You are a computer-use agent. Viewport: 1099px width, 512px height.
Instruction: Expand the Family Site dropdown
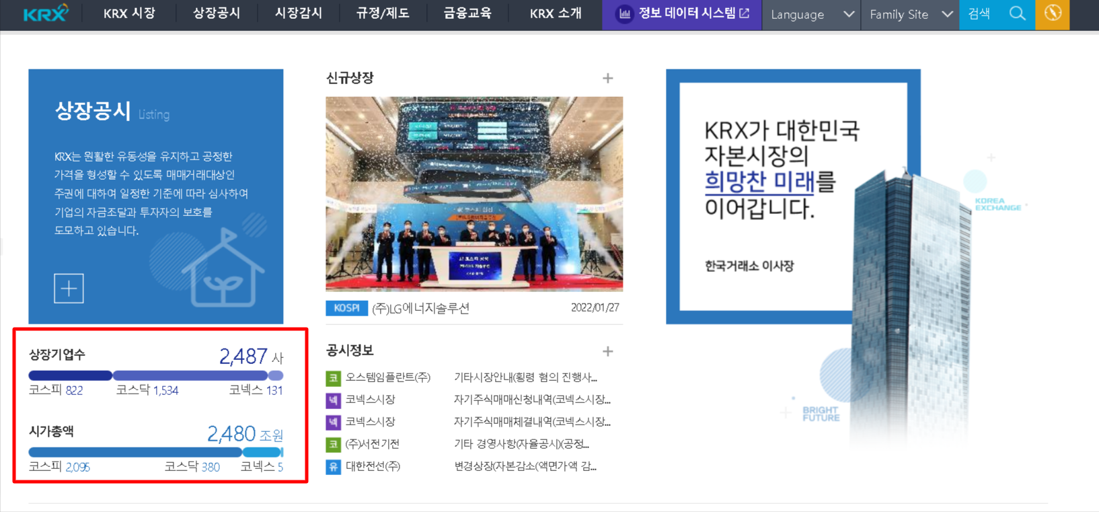[x=910, y=14]
